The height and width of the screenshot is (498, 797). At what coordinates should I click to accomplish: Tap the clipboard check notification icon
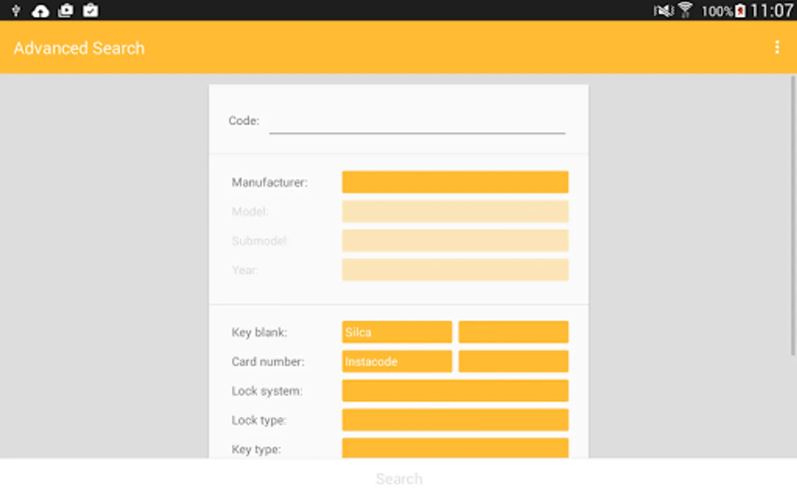[x=90, y=11]
